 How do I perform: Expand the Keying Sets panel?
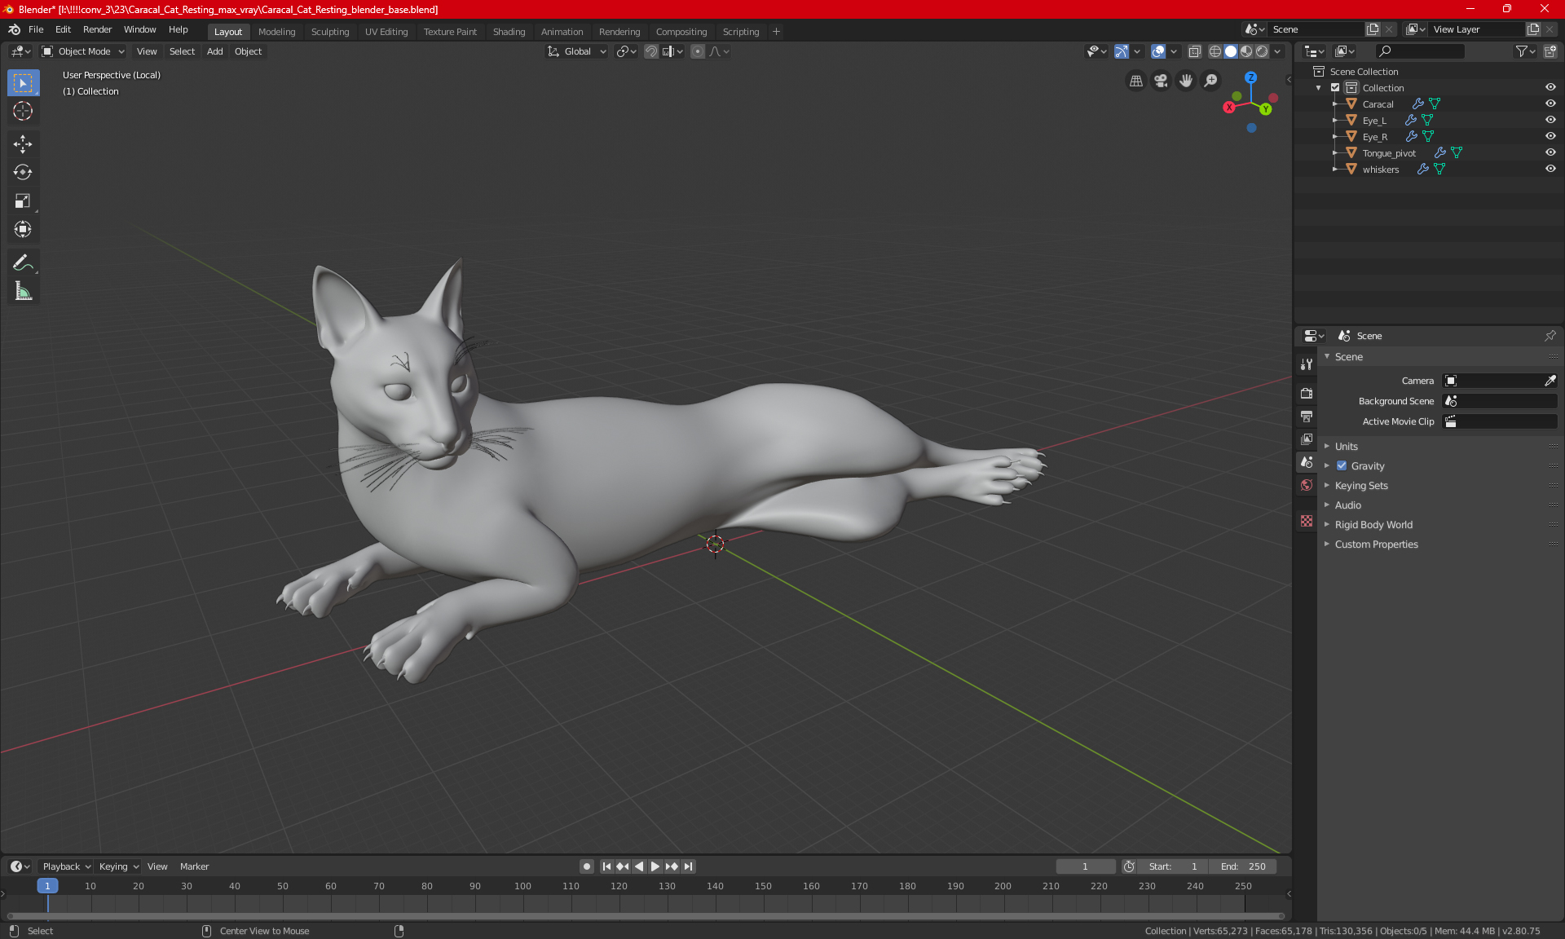(x=1360, y=486)
